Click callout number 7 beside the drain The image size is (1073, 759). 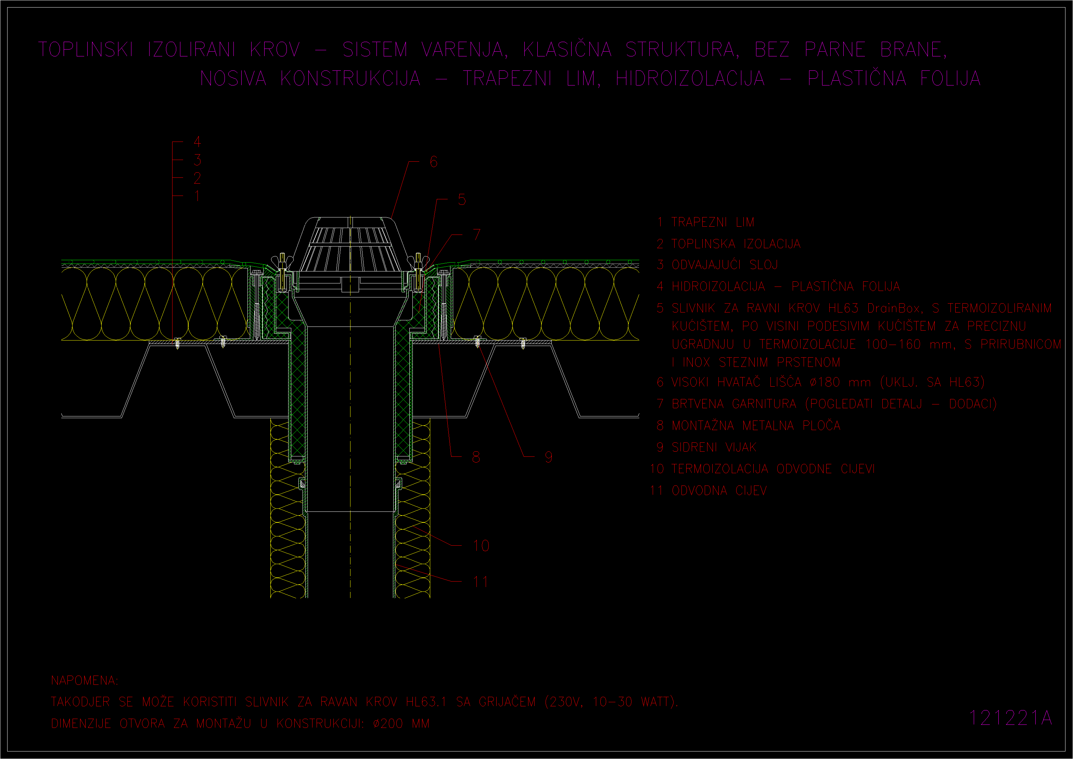477,235
